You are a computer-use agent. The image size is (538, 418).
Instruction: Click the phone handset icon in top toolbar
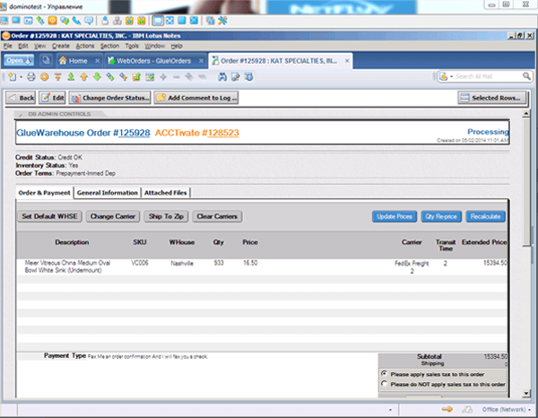[x=76, y=21]
